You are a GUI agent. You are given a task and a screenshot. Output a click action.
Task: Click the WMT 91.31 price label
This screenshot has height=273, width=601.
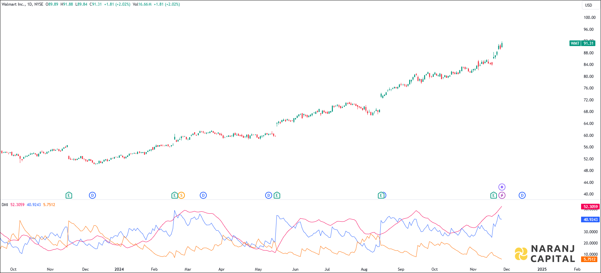click(582, 43)
